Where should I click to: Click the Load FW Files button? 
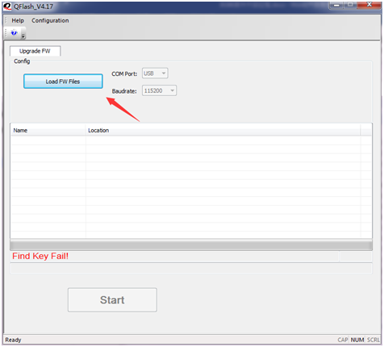coord(63,82)
